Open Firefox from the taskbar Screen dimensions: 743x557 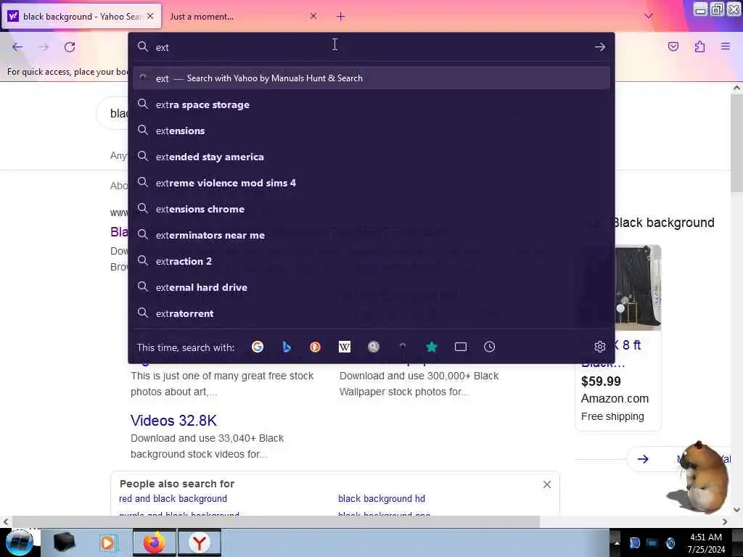pyautogui.click(x=155, y=542)
